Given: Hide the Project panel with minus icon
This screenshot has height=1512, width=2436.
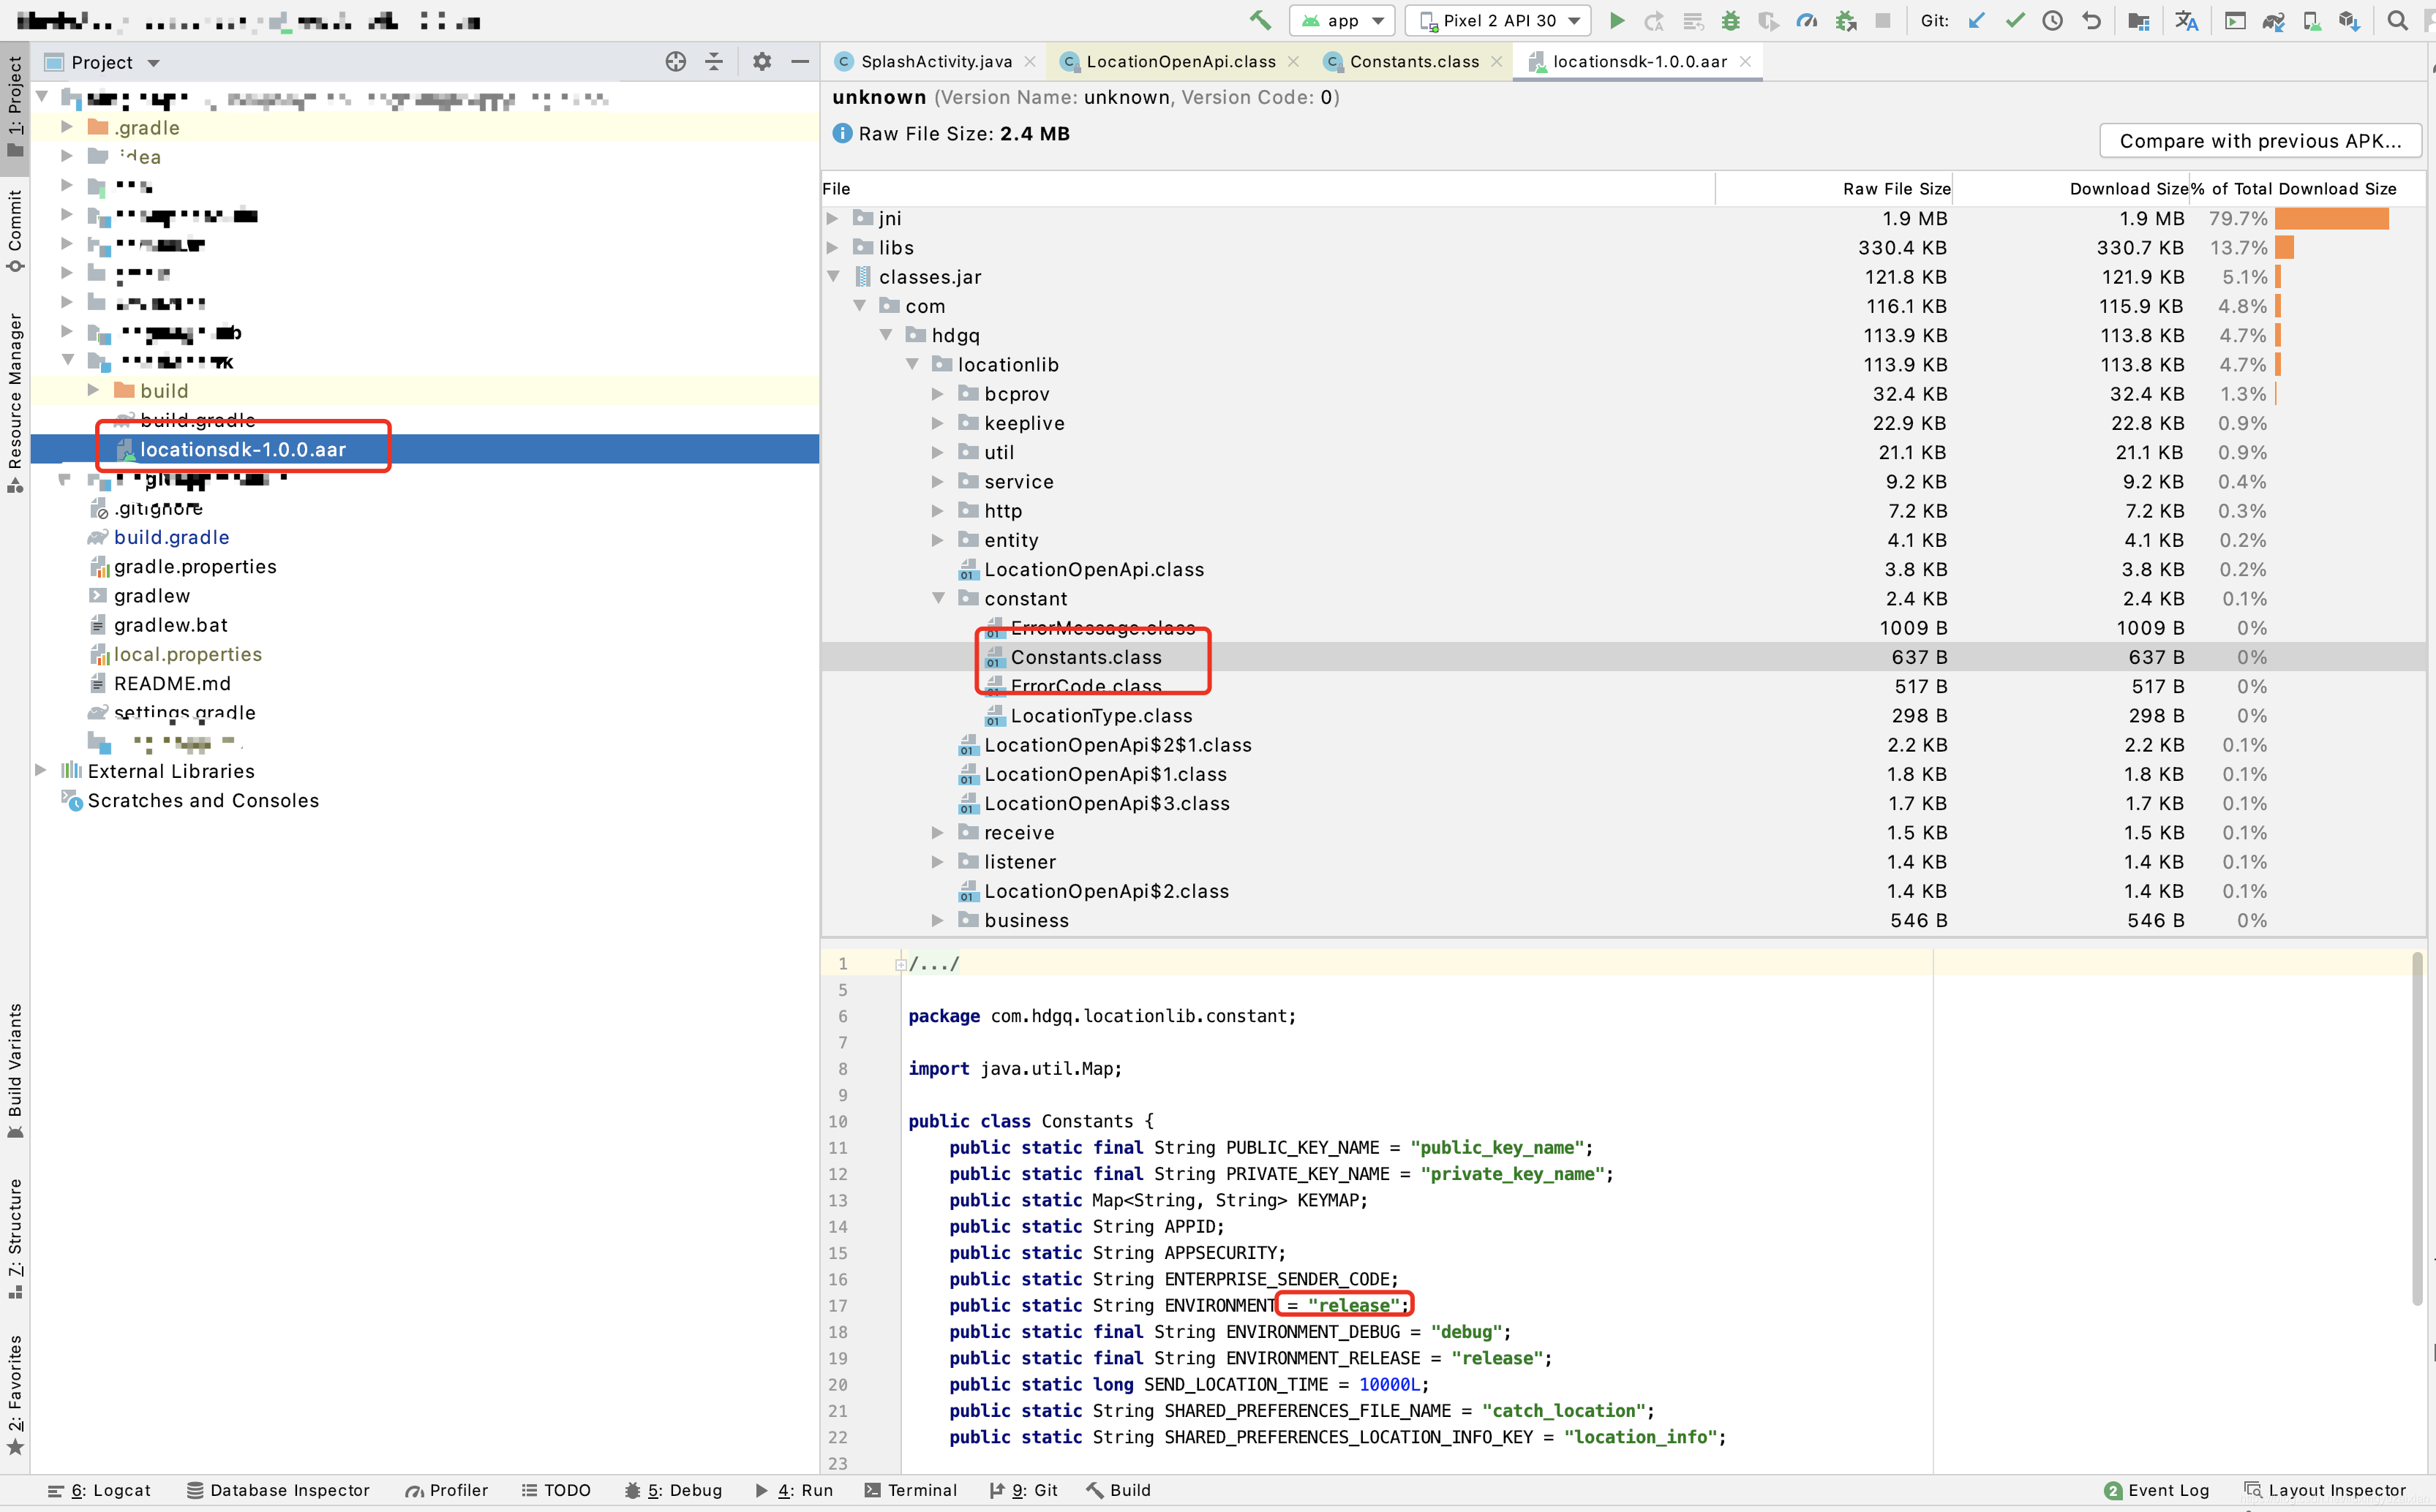Looking at the screenshot, I should (x=800, y=62).
